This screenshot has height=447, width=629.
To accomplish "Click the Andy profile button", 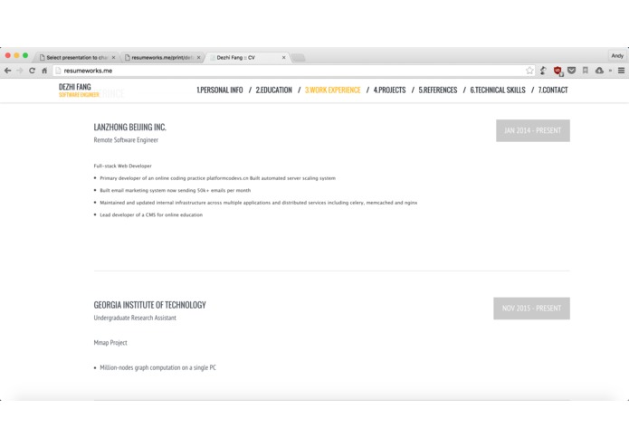I will (x=617, y=56).
